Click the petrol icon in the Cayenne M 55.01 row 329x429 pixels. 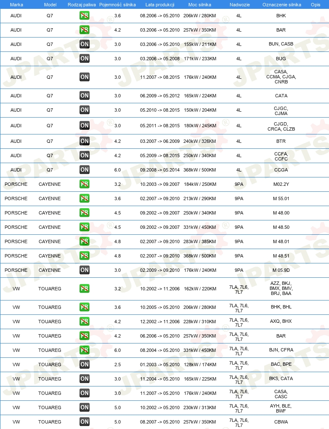[x=85, y=198]
